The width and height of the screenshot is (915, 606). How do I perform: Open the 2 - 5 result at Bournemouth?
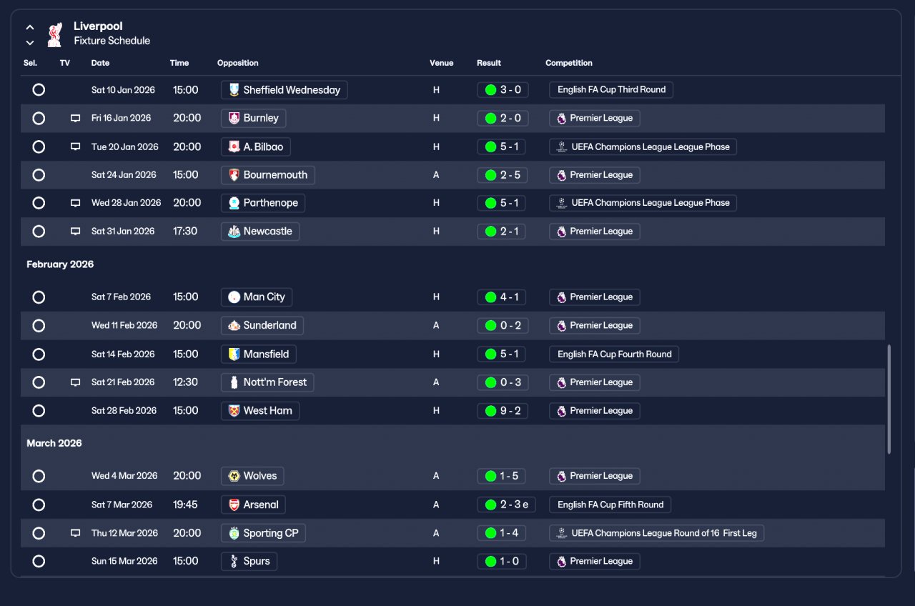503,175
